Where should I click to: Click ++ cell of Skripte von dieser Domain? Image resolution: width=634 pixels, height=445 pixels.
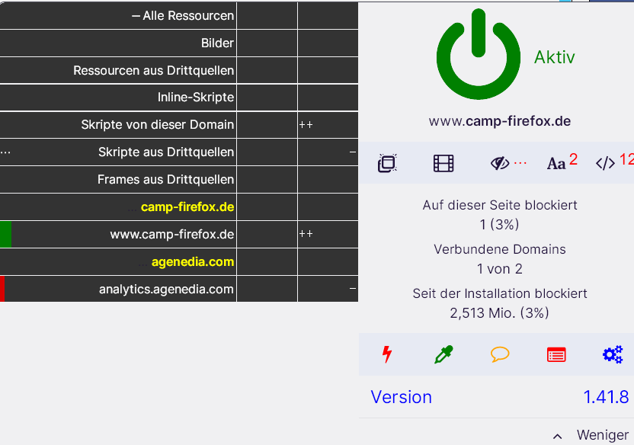coord(328,124)
